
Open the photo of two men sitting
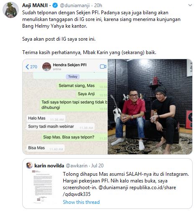pyautogui.click(x=150, y=107)
